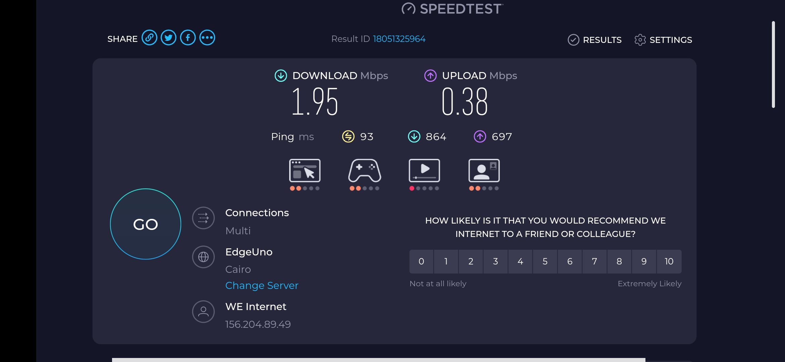Share result on Twitter

[168, 38]
